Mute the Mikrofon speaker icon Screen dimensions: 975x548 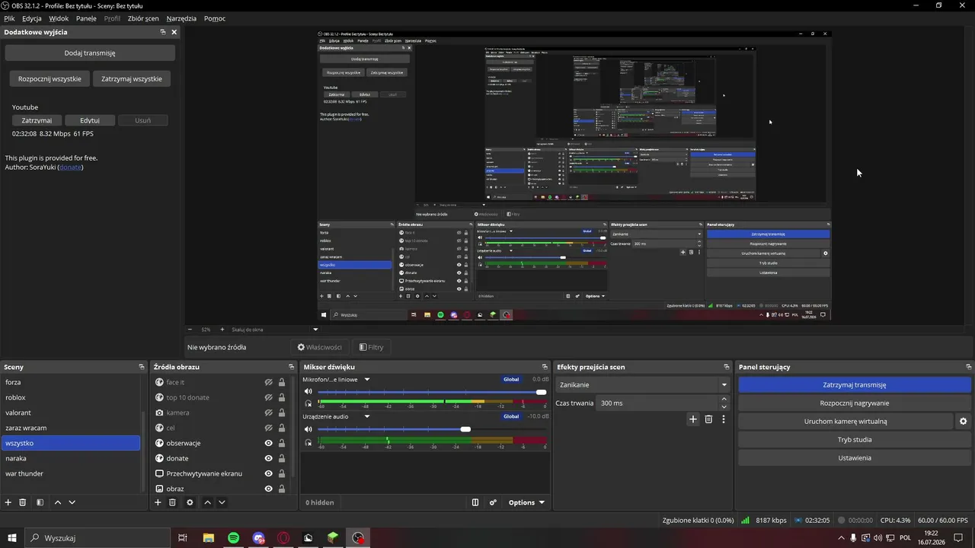point(308,392)
